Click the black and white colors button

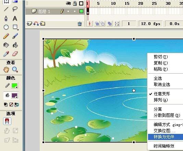coord(6,104)
